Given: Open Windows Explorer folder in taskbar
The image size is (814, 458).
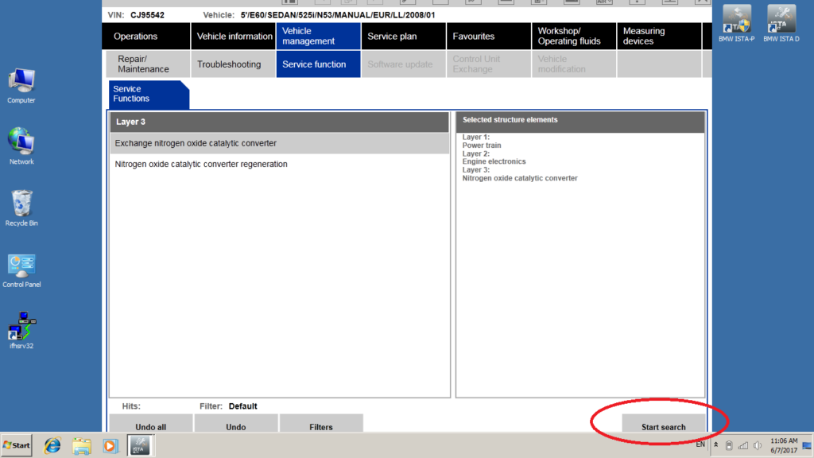Looking at the screenshot, I should coord(81,445).
